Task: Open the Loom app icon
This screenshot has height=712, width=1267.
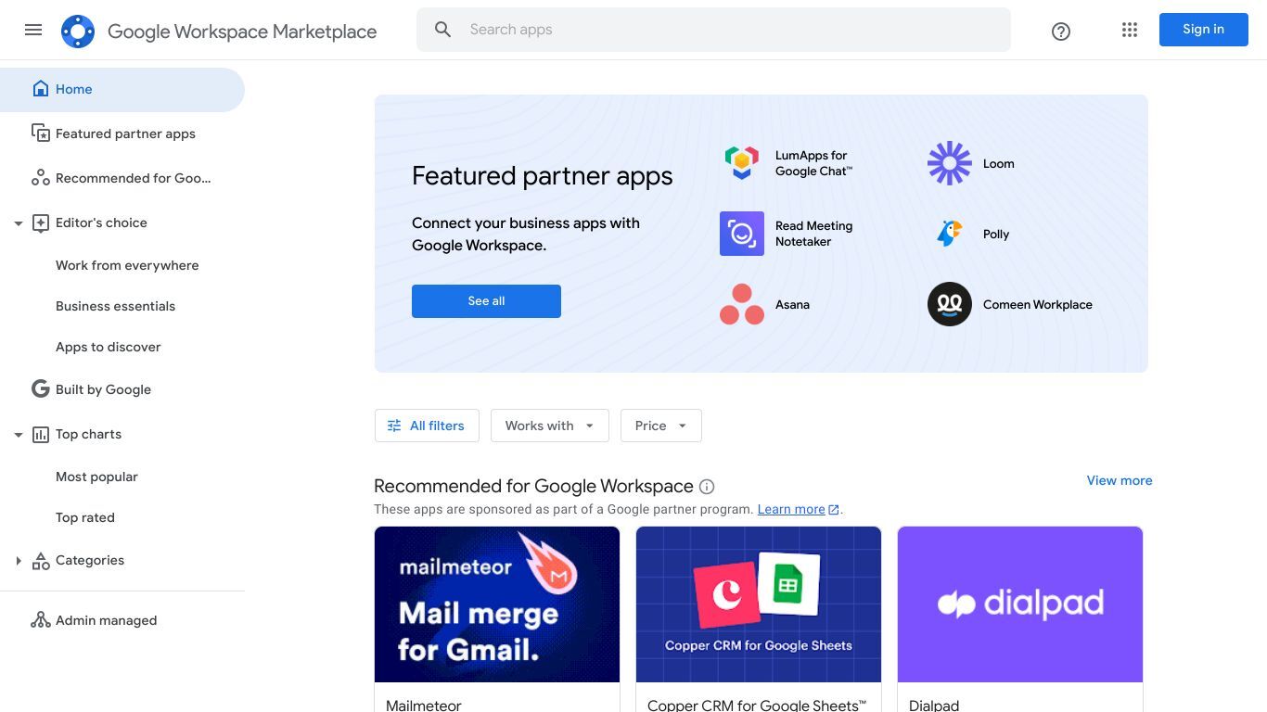Action: pos(950,163)
